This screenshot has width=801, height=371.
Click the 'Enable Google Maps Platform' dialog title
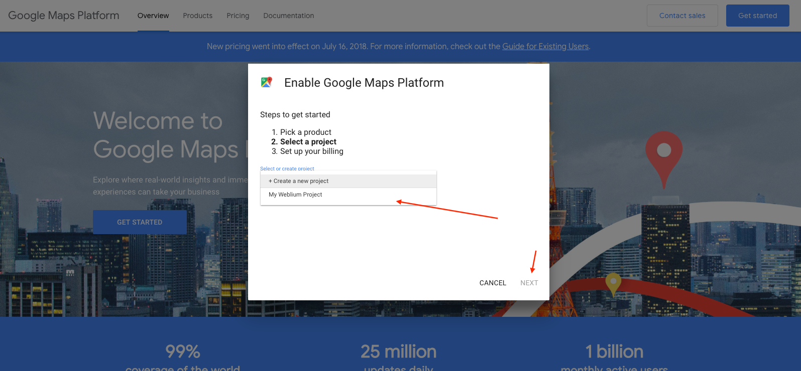pyautogui.click(x=364, y=83)
